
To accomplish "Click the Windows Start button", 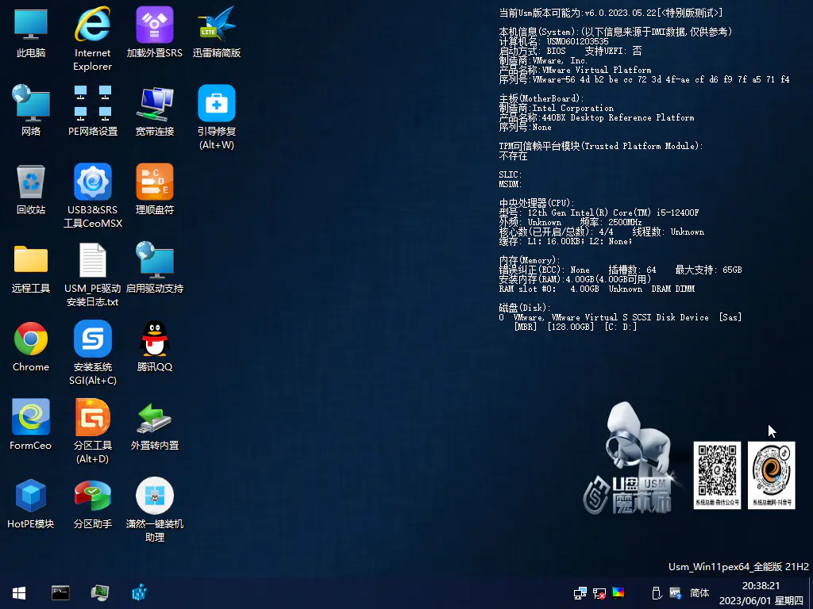I will 19,592.
